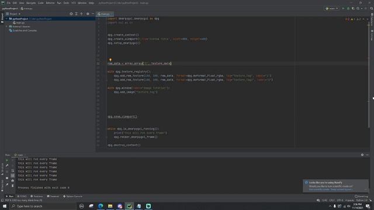Click Search Everywhere magnifier icon

click(x=372, y=8)
